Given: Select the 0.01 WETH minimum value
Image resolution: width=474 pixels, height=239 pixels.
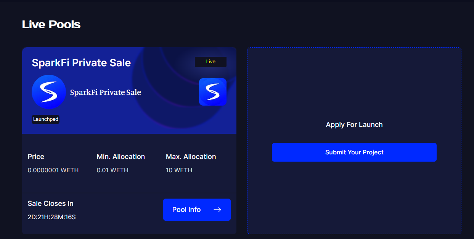Looking at the screenshot, I should (112, 170).
